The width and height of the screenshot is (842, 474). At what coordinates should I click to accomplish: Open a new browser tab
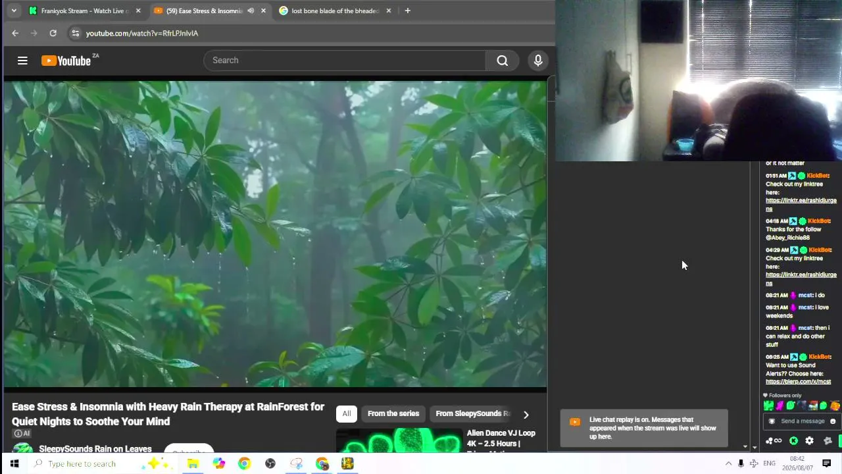pos(407,11)
